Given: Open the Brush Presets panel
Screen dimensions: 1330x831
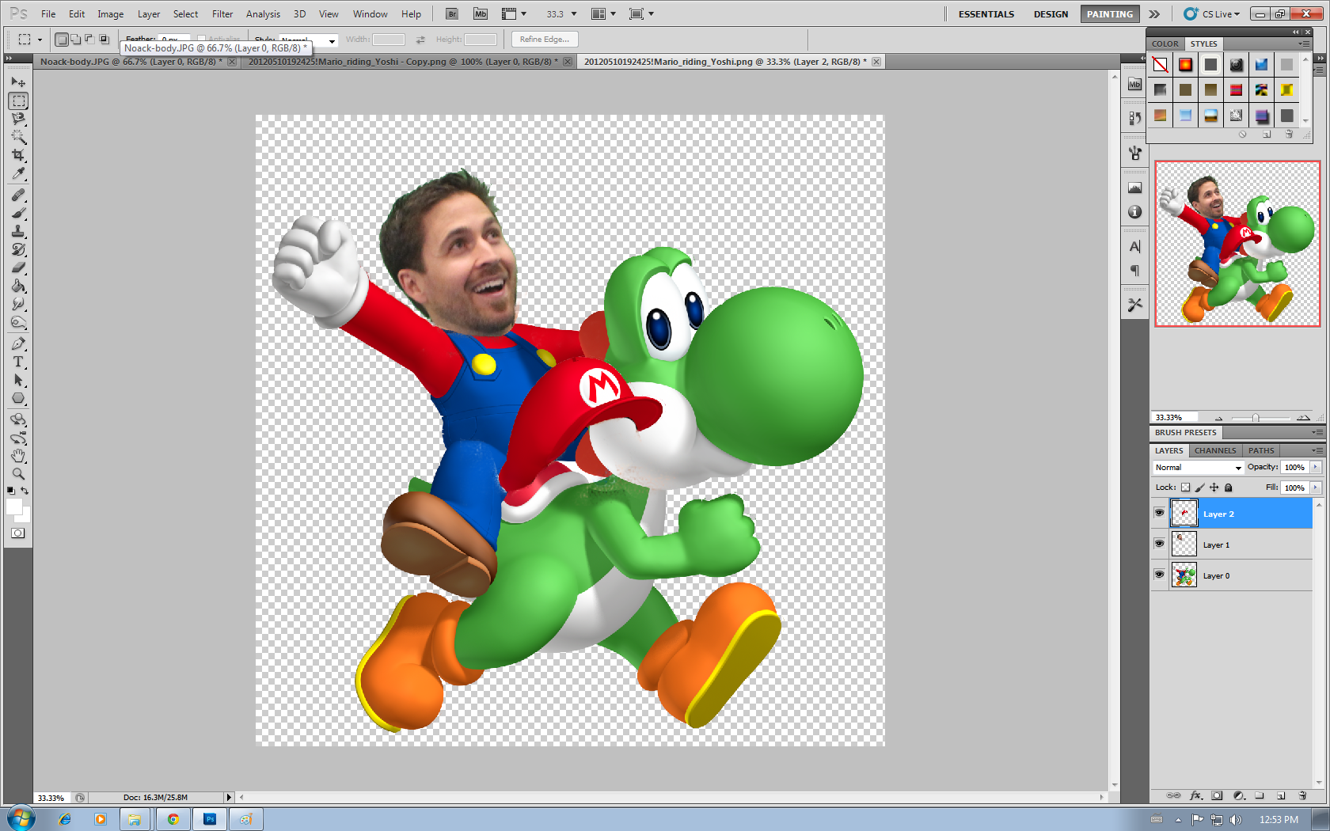Looking at the screenshot, I should pos(1185,432).
